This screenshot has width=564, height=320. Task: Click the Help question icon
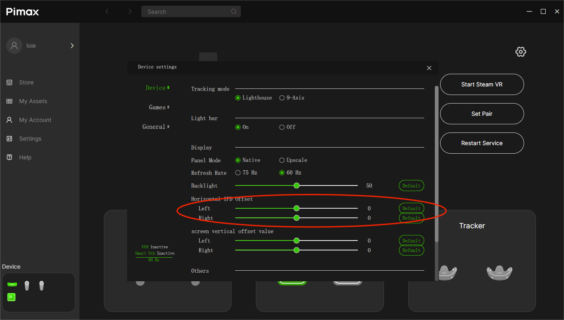click(9, 157)
